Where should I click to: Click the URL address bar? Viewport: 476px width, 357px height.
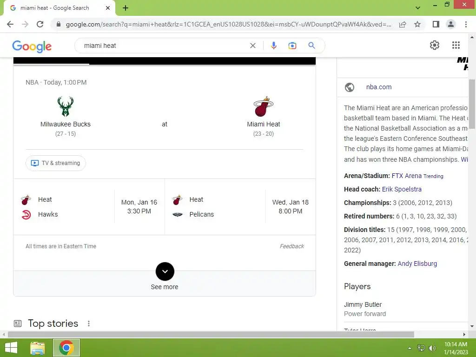(x=228, y=24)
